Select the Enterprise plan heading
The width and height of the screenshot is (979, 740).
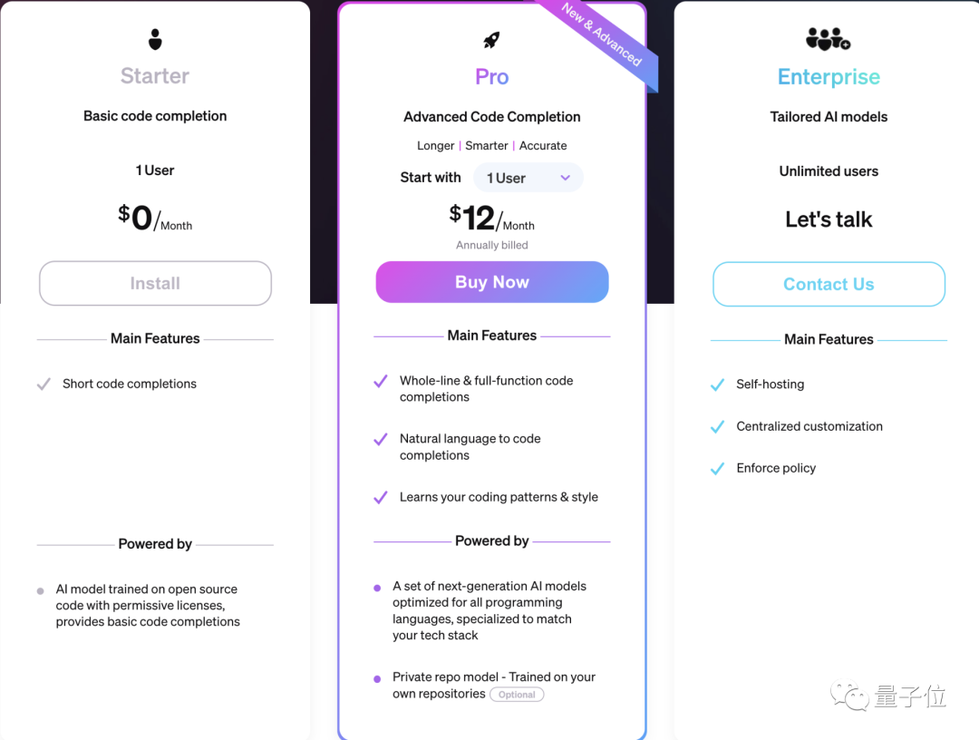coord(828,77)
